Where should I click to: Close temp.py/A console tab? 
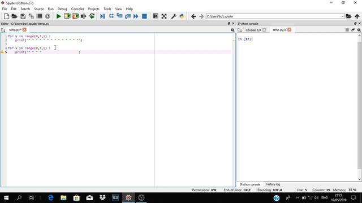click(x=290, y=30)
